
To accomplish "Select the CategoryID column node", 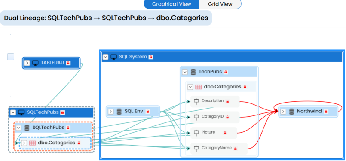I will [215, 117].
